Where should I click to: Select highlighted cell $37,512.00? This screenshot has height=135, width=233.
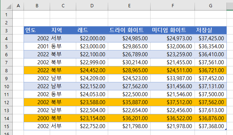(x=173, y=102)
